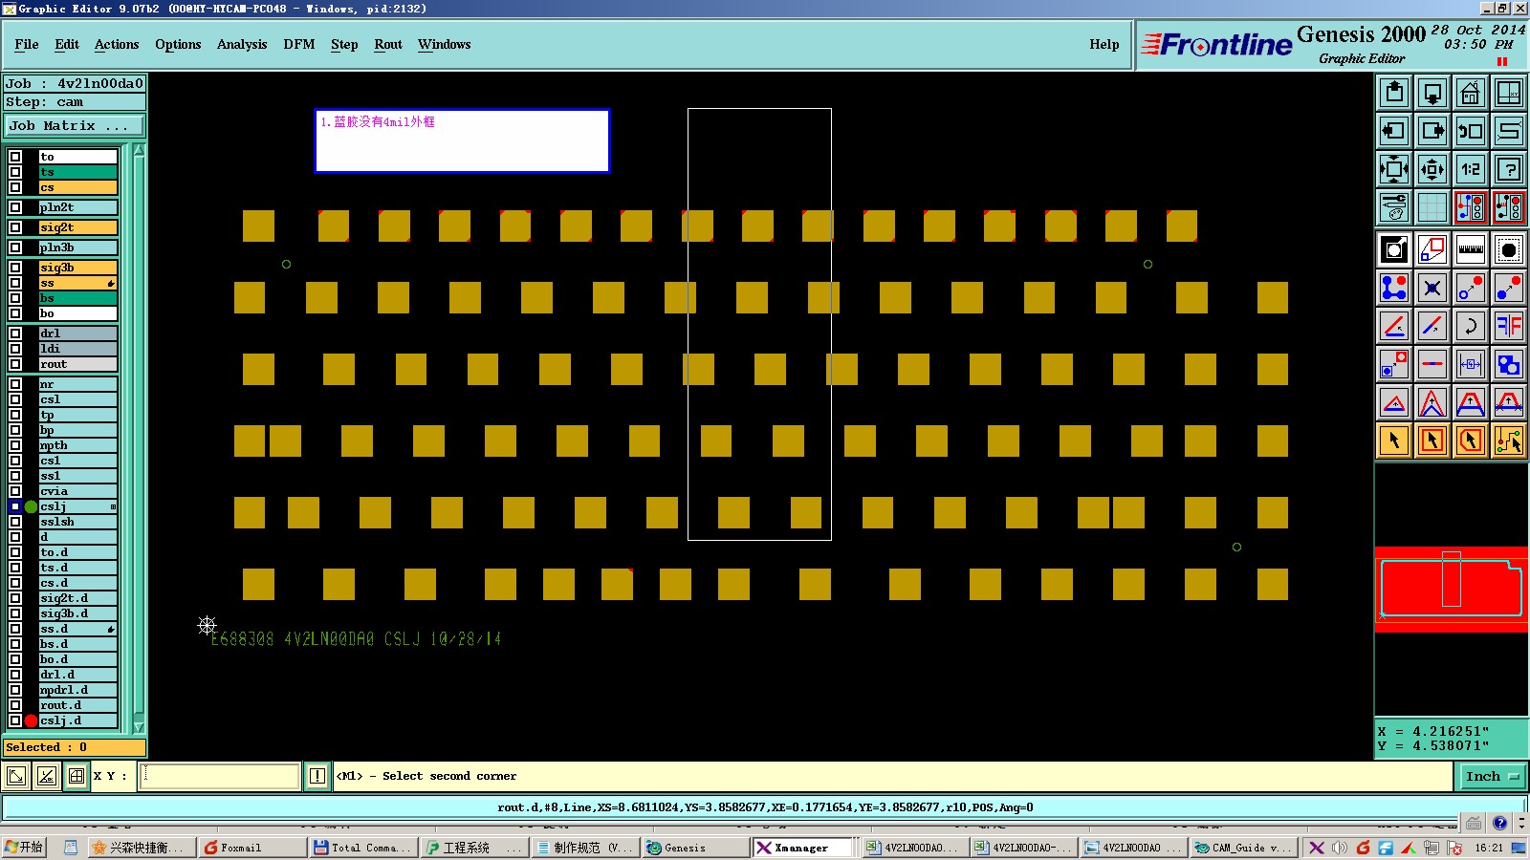The height and width of the screenshot is (860, 1530).
Task: Toggle checkbox for layer 'pln3b'
Action: 15,247
